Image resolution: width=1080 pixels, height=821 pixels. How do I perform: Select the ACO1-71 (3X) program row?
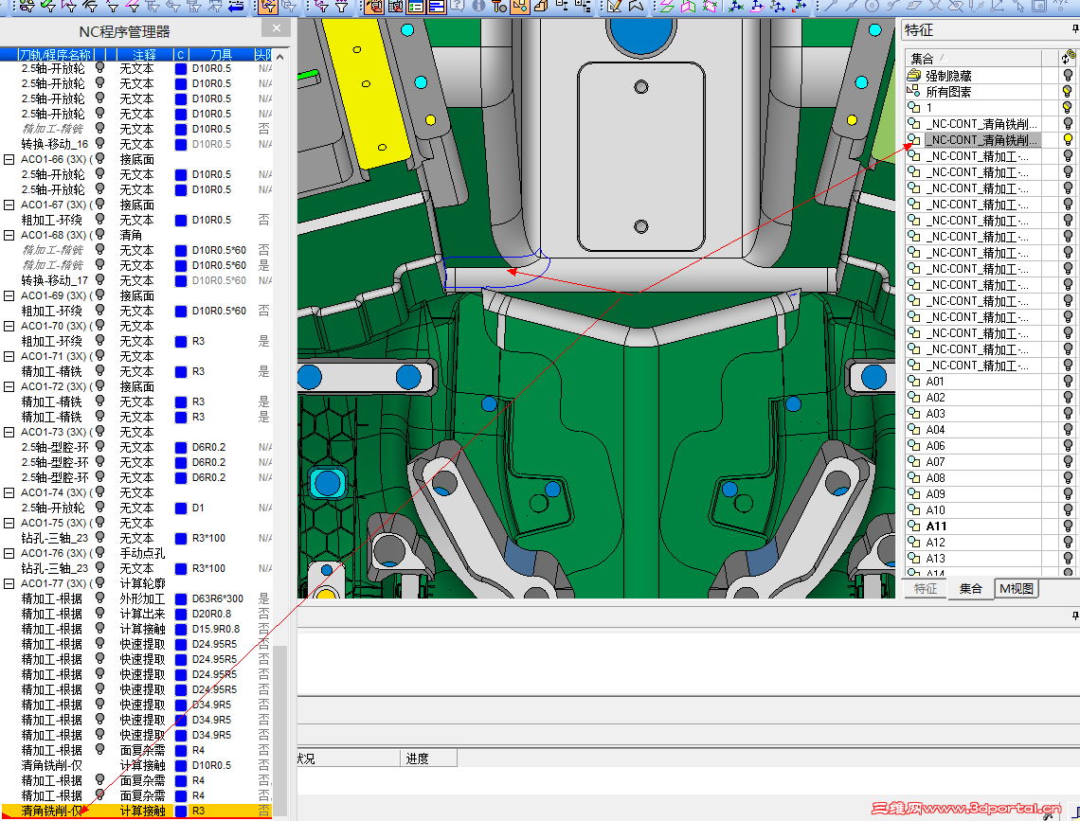(136, 356)
